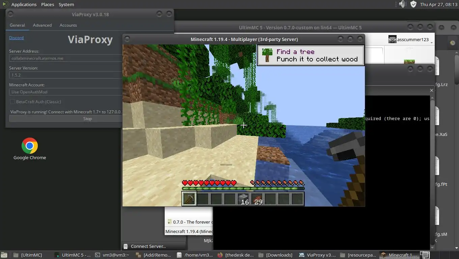Select the cobblestone stack of 16 in hotbar
The height and width of the screenshot is (259, 459).
(243, 199)
